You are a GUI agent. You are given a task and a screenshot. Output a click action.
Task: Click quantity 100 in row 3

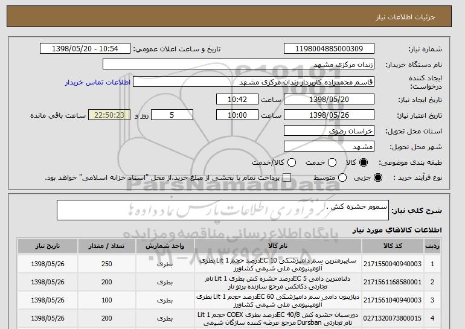(x=106, y=300)
